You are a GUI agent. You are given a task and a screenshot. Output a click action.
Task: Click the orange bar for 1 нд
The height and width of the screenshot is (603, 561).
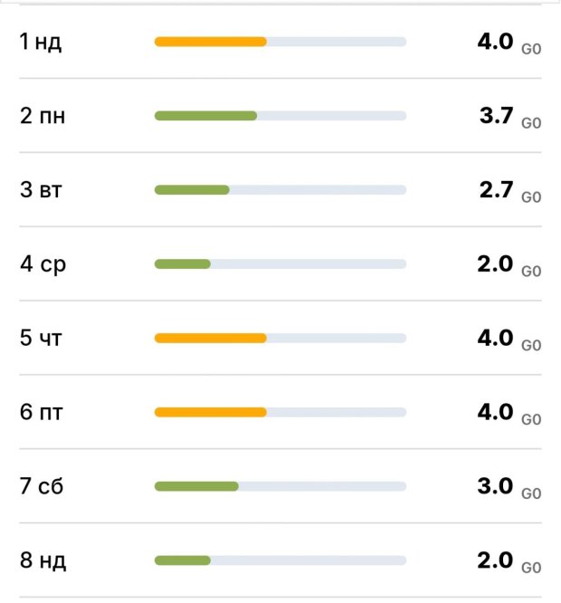click(211, 42)
